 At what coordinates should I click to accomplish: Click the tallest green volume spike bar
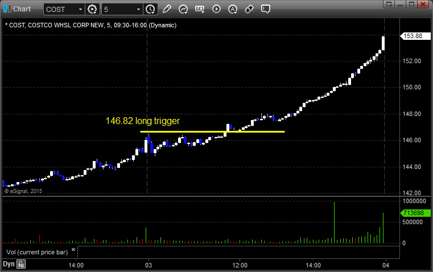point(334,222)
